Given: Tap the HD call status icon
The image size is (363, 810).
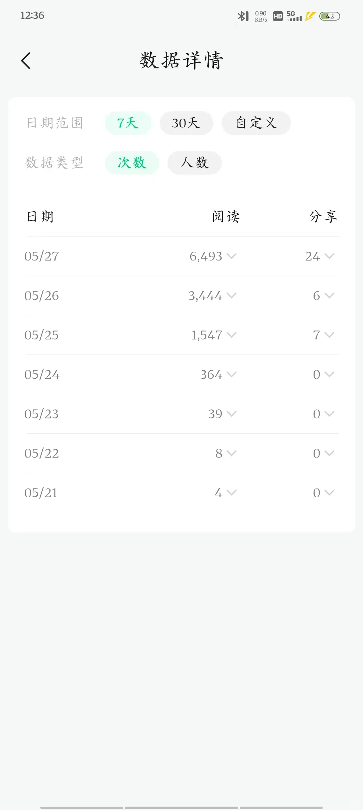Looking at the screenshot, I should click(x=278, y=16).
